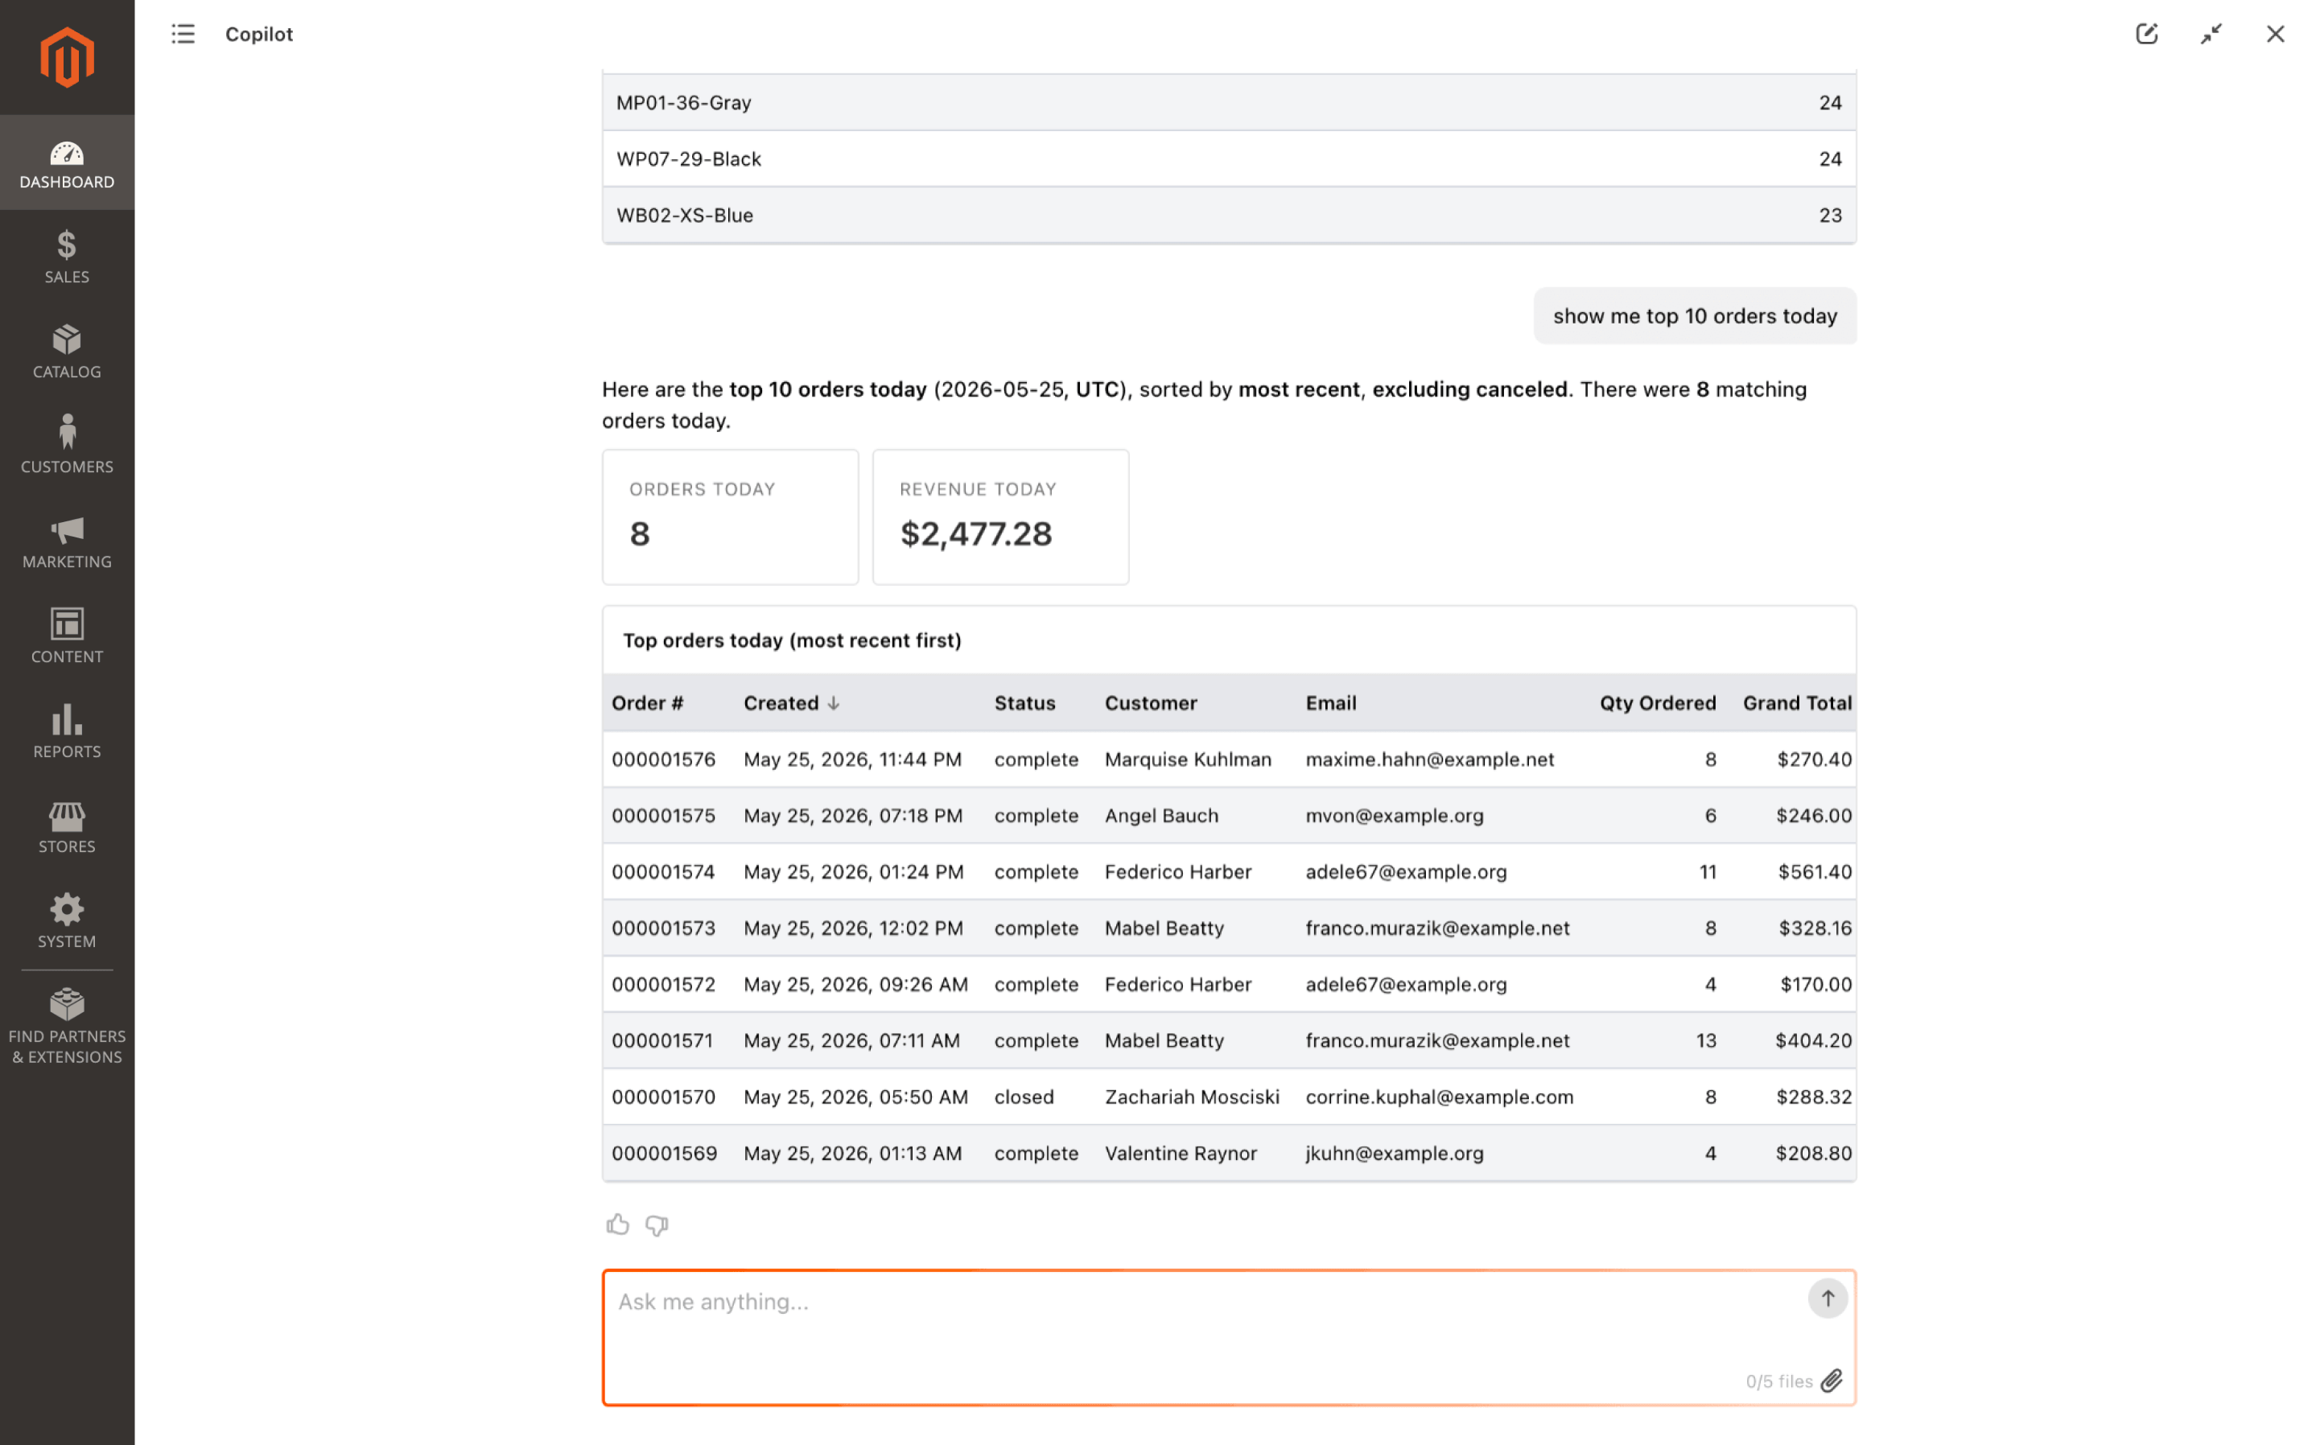Click the Revenue Today $2,477.28 card
Viewport: 2316px width, 1445px height.
coord(999,517)
